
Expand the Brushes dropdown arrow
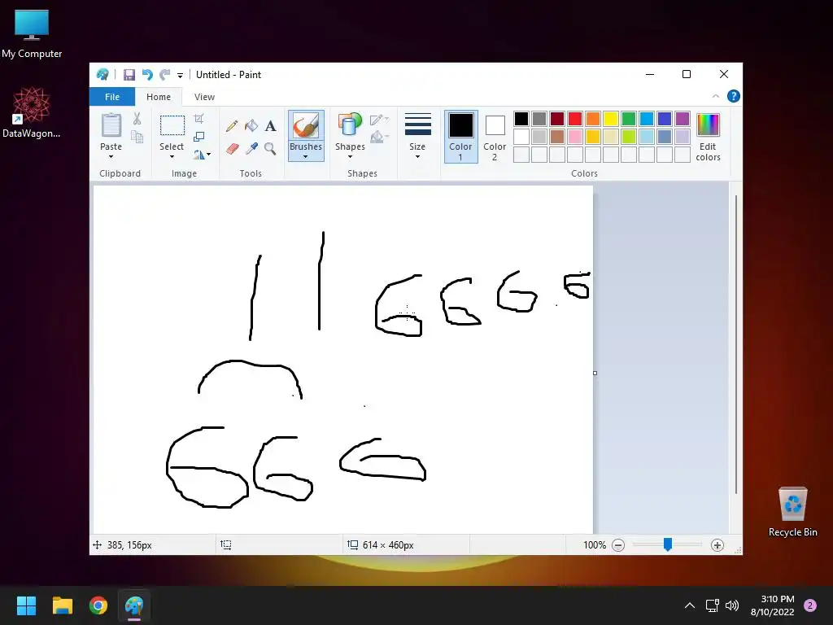(306, 157)
